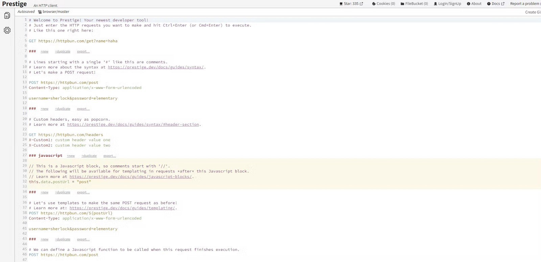The image size is (541, 262).
Task: Click +new after the httpbun.com/get request
Action: click(45, 51)
